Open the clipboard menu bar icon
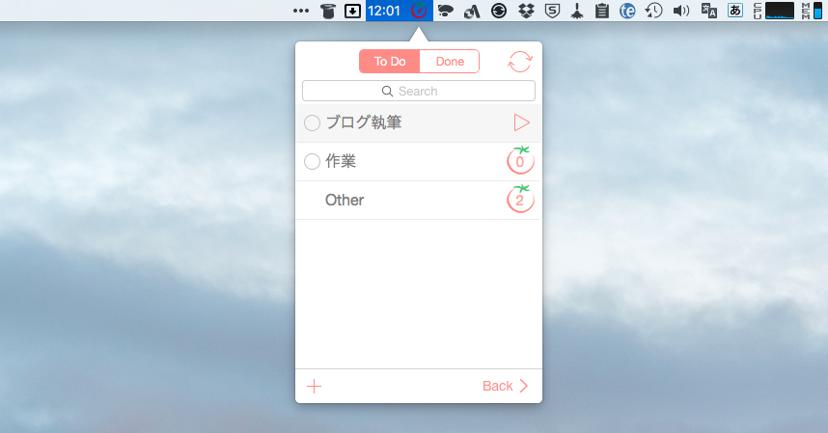Image resolution: width=828 pixels, height=433 pixels. point(601,11)
